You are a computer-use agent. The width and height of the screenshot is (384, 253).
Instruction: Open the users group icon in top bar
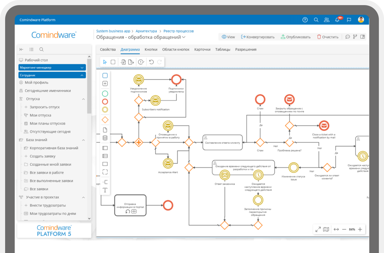(x=326, y=20)
